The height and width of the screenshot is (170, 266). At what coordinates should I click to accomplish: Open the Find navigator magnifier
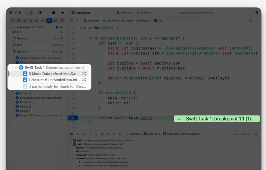pyautogui.click(x=31, y=21)
